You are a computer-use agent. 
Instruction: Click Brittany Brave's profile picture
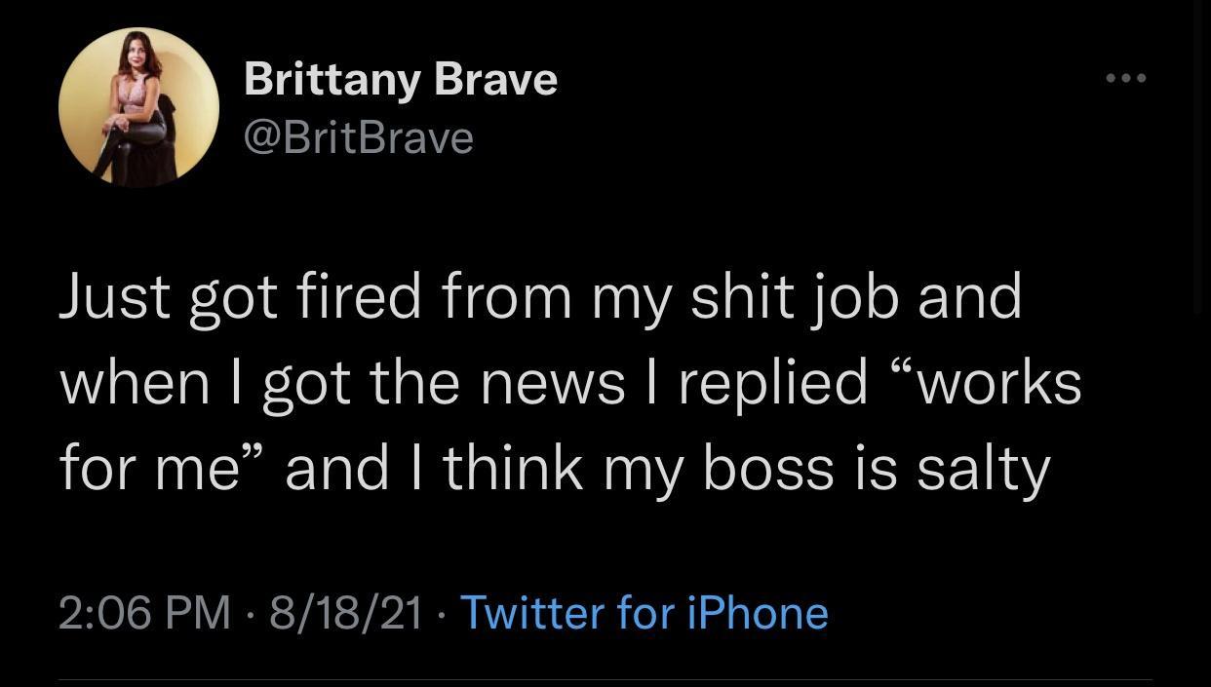138,107
